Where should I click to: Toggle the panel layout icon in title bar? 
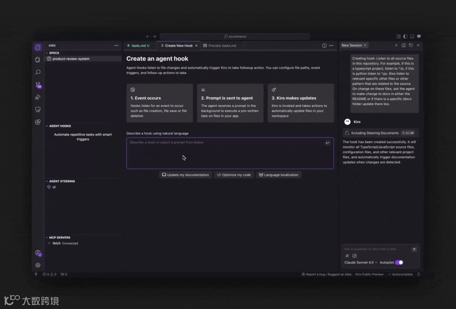click(x=412, y=37)
